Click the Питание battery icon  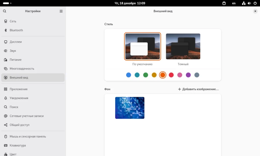click(x=6, y=60)
